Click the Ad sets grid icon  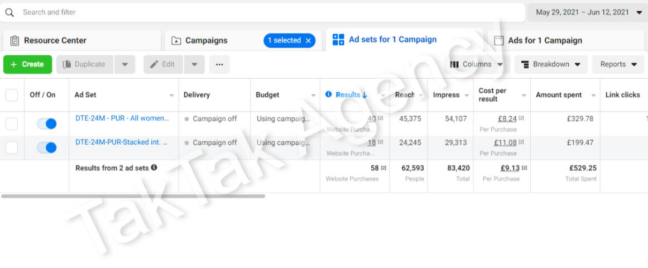pyautogui.click(x=338, y=40)
